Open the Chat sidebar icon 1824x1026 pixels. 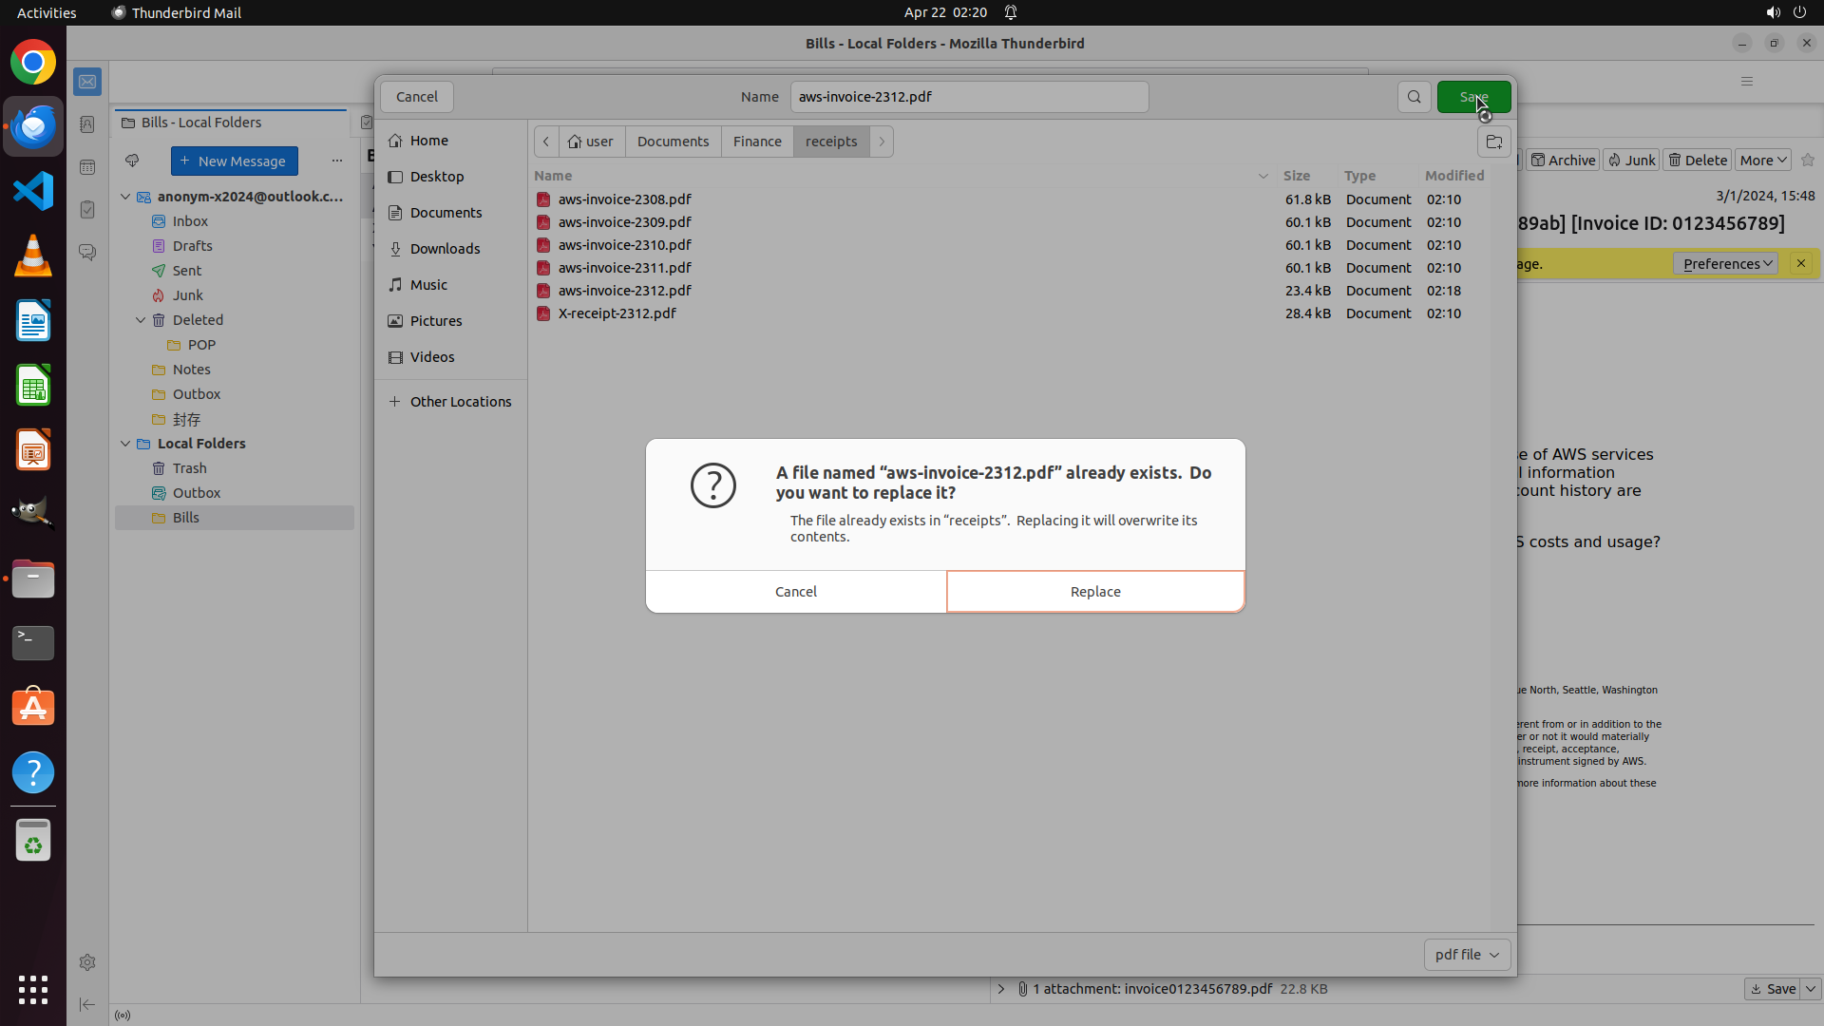coord(87,252)
